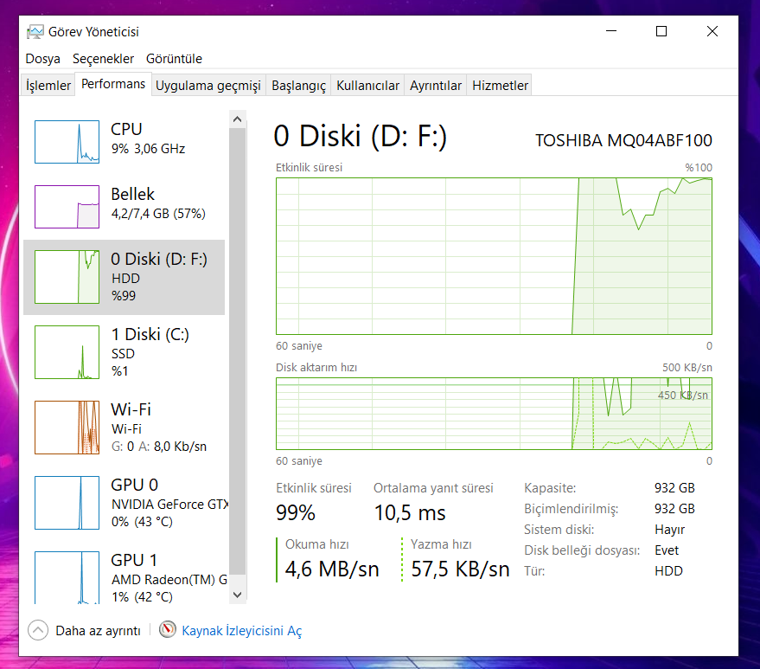The image size is (760, 669).
Task: Click the sidebar scroll down arrow
Action: click(x=237, y=595)
